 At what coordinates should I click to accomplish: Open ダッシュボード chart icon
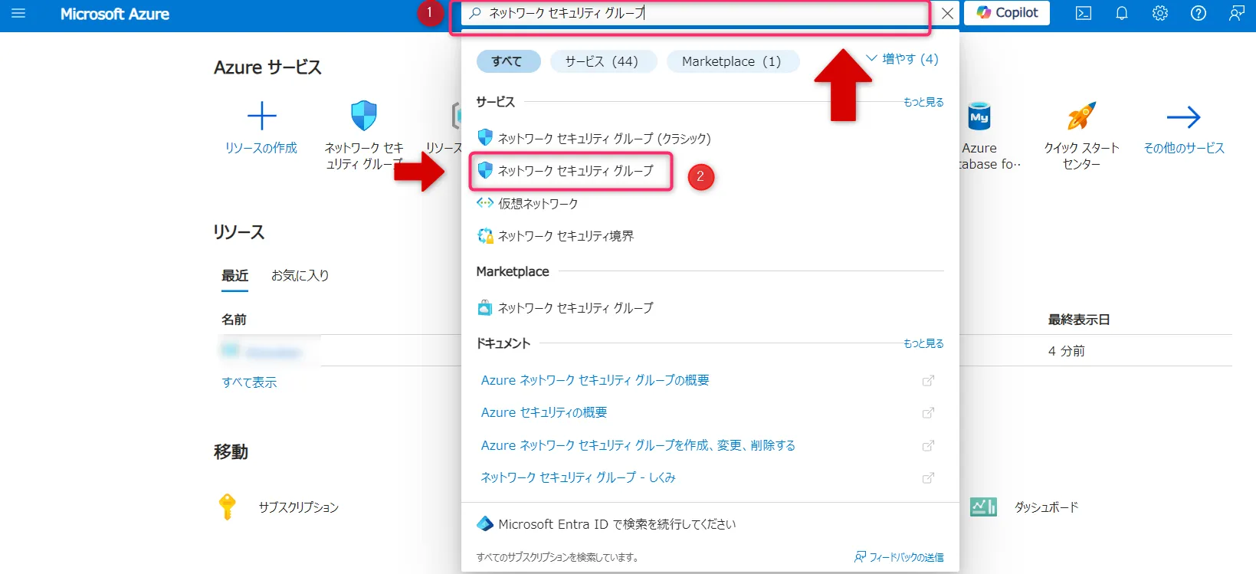983,507
